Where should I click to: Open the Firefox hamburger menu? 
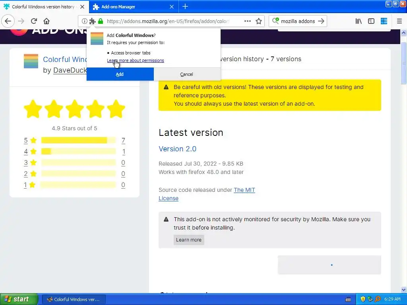399,21
